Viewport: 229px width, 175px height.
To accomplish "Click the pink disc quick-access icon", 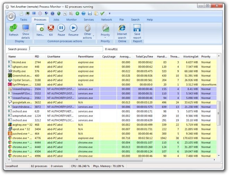I will tap(40, 13).
